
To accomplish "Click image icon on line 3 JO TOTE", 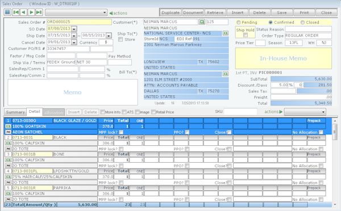I will point(9,166).
